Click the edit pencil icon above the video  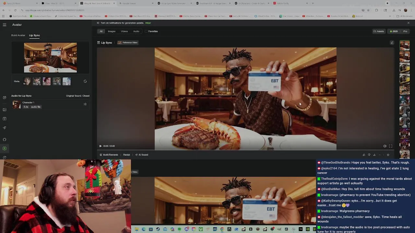point(392,43)
